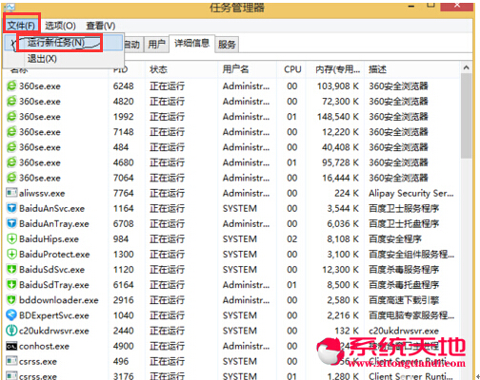Click the csrss.exe icon with PID 496
Viewport: 480px width, 380px height.
pos(11,361)
